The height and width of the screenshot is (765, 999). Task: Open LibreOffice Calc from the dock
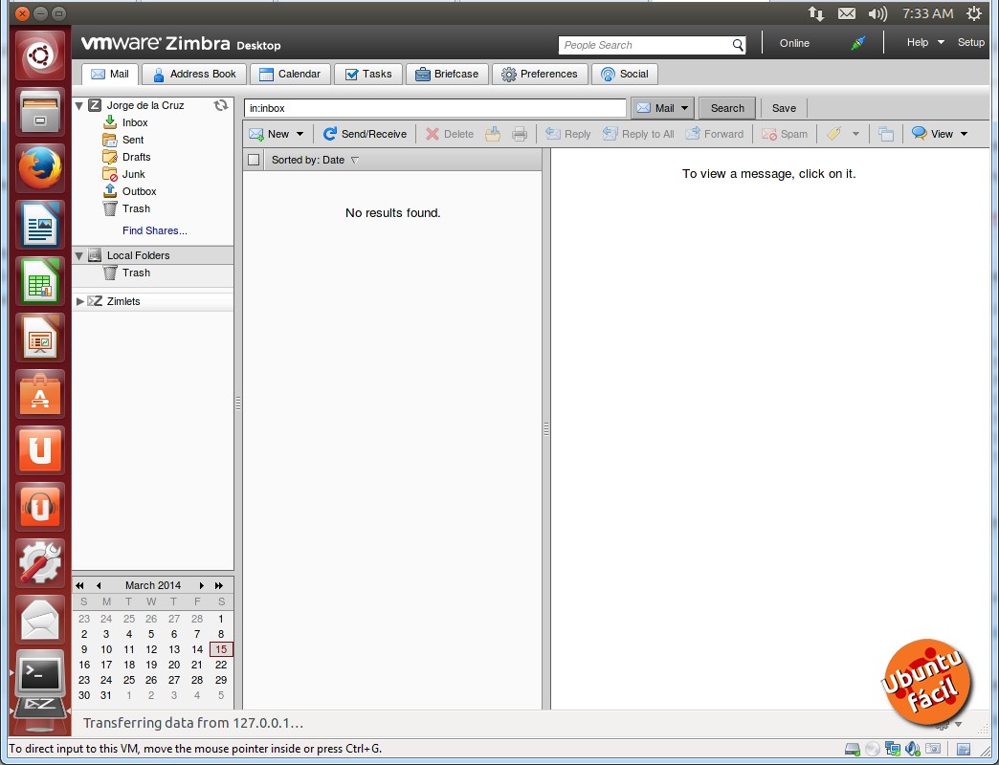pyautogui.click(x=40, y=281)
